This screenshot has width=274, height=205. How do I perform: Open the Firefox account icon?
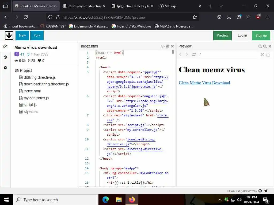pos(239,17)
